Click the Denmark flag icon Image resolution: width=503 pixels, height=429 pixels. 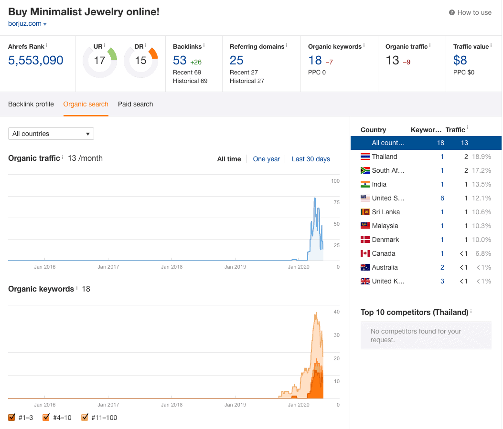click(365, 240)
